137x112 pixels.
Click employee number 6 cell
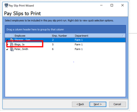pyautogui.click(x=53, y=49)
